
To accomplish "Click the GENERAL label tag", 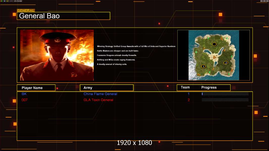I will click(x=26, y=10).
